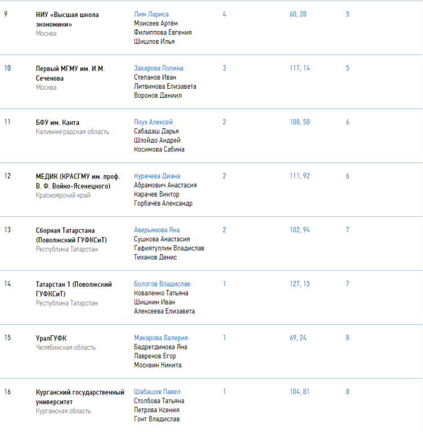Select the Курачева Диана link
Viewport: 423px width, 432px height.
(x=157, y=176)
